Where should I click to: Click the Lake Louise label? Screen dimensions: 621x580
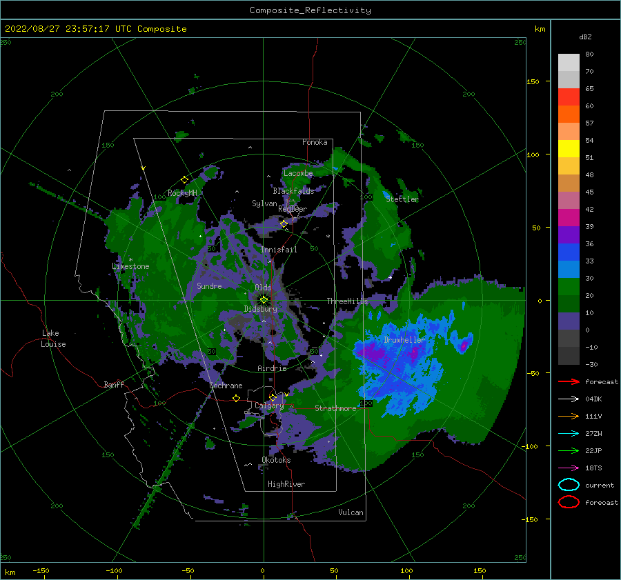click(53, 339)
